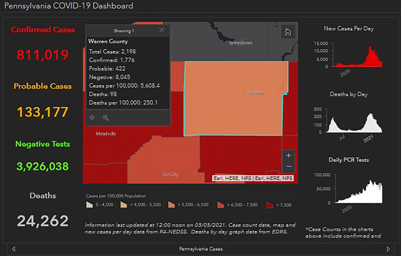Zoom out with the minus button
401x256 pixels.
tap(288, 166)
